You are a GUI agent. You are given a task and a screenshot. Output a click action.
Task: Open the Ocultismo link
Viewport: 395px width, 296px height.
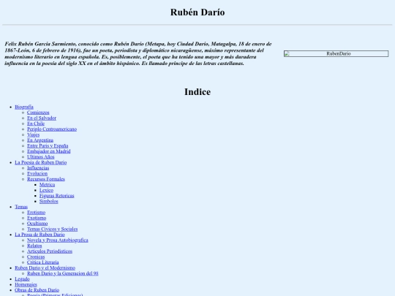(37, 223)
